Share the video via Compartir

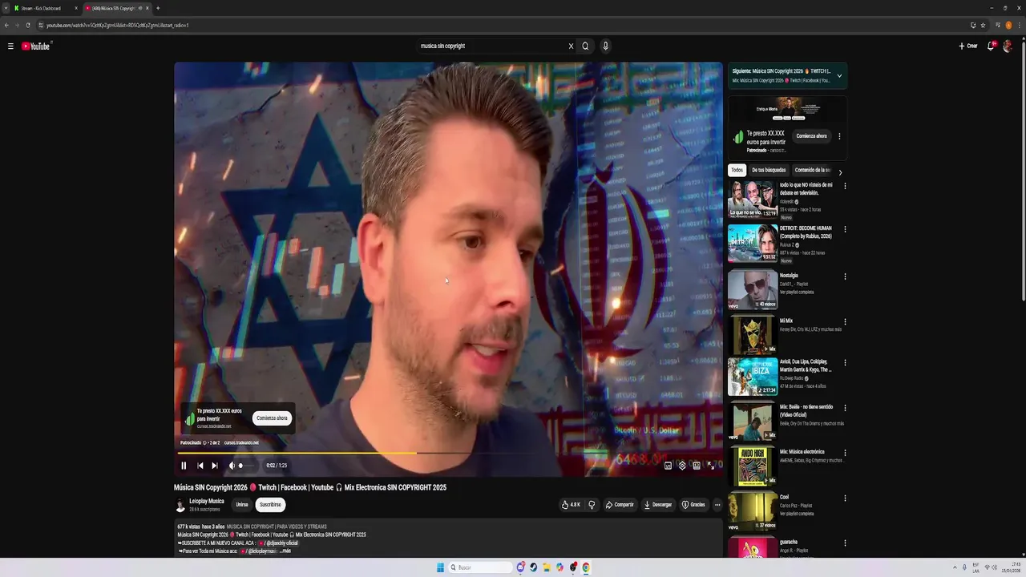[620, 505]
